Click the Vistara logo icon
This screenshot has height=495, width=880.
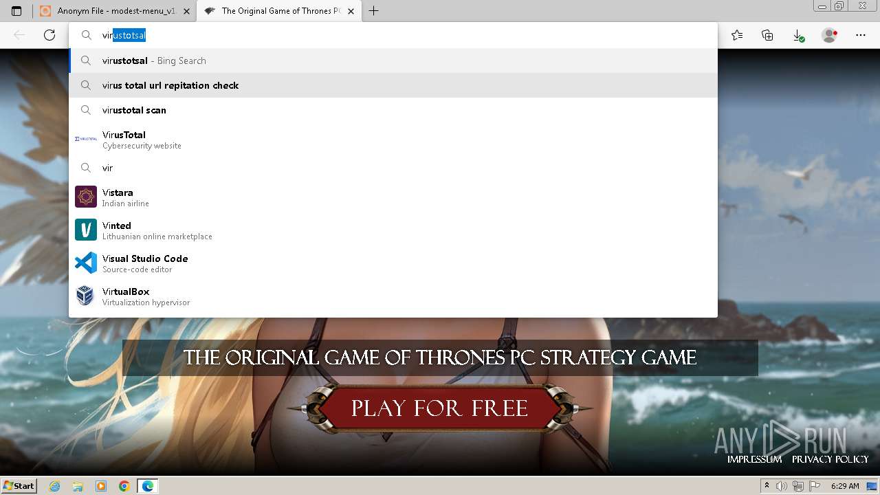pos(86,197)
